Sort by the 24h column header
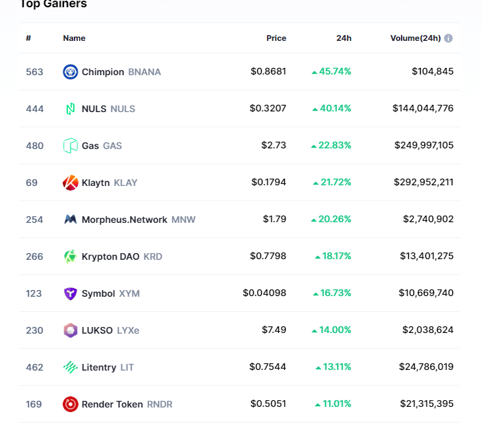The width and height of the screenshot is (482, 424). click(344, 38)
